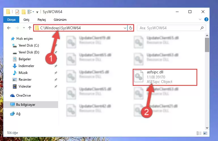
Task: Click the pin icon next to Resimler
Action: 56,80
